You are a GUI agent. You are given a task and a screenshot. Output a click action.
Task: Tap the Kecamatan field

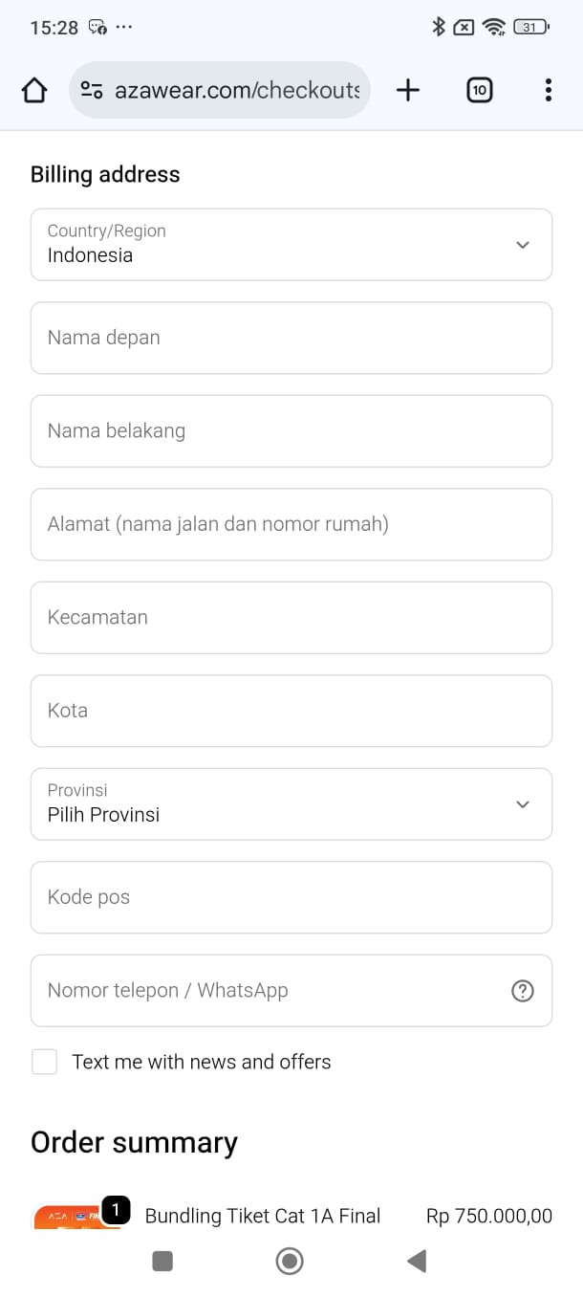click(291, 617)
